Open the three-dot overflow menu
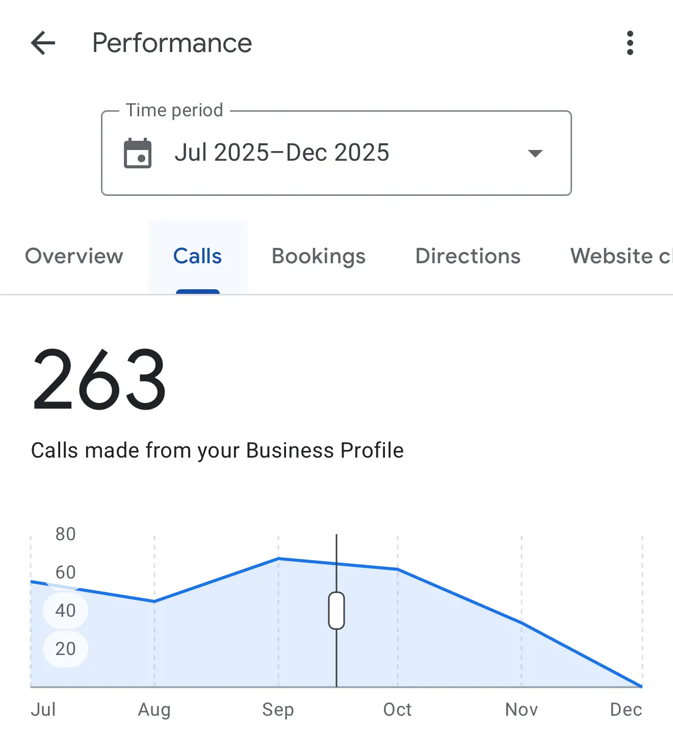Image resolution: width=673 pixels, height=755 pixels. (x=630, y=43)
